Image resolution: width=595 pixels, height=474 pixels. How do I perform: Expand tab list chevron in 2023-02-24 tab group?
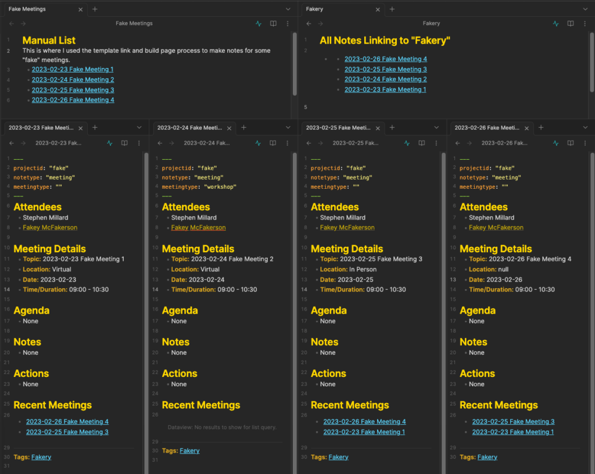pos(288,127)
